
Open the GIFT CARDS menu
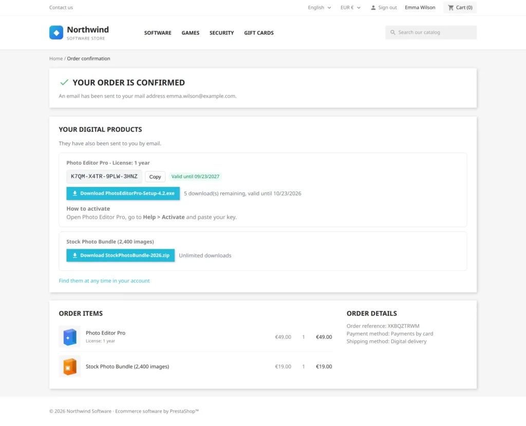click(259, 33)
